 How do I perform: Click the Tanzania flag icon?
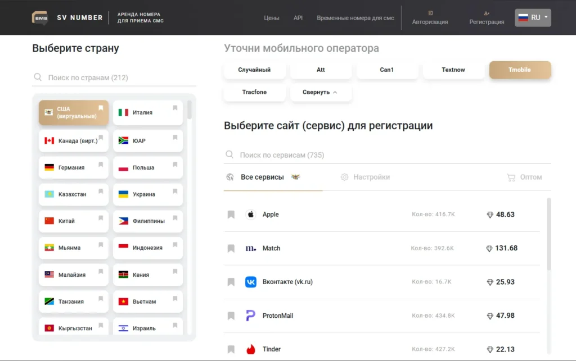[49, 301]
